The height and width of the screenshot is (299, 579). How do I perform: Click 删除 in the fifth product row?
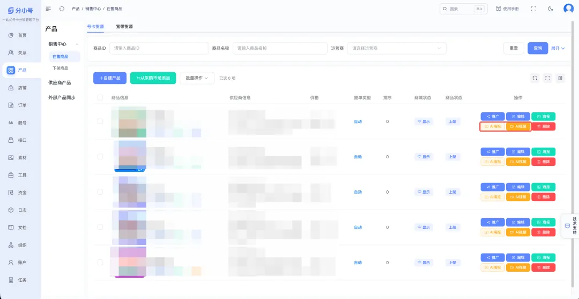click(x=544, y=267)
